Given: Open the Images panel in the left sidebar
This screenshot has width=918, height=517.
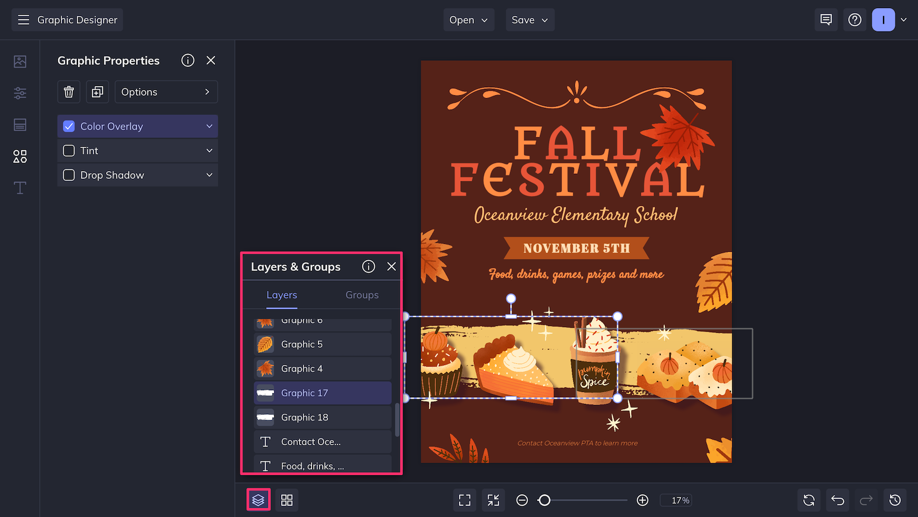Looking at the screenshot, I should point(20,61).
